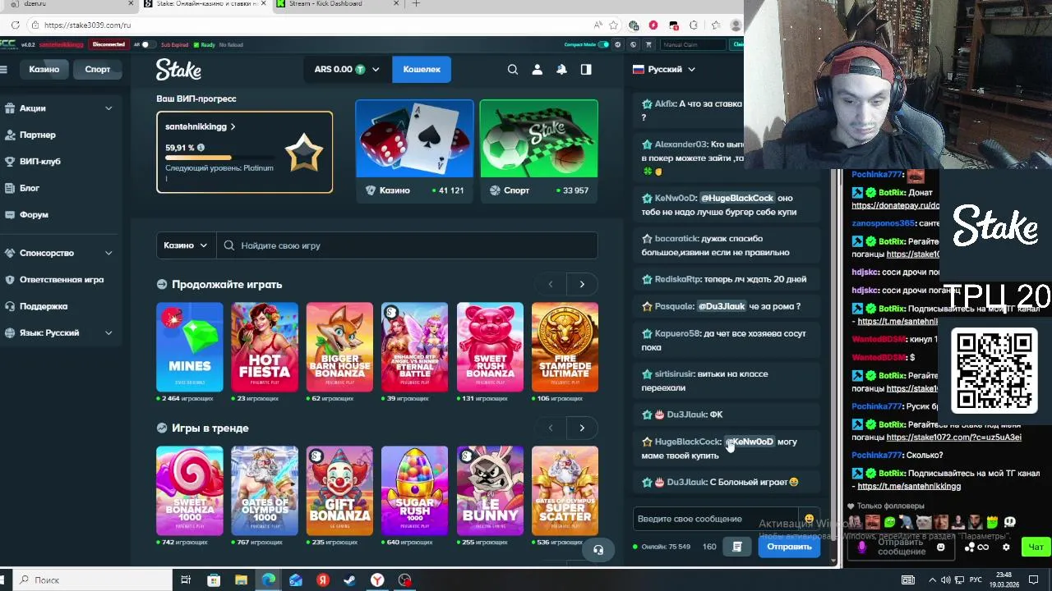Open the Sweet Rush Bonanza thumbnail

(x=490, y=347)
